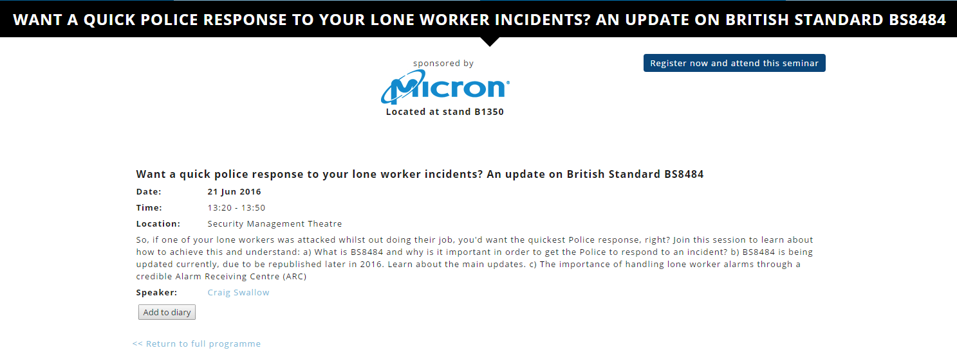Add this seminar to diary
The image size is (957, 357).
pyautogui.click(x=167, y=312)
